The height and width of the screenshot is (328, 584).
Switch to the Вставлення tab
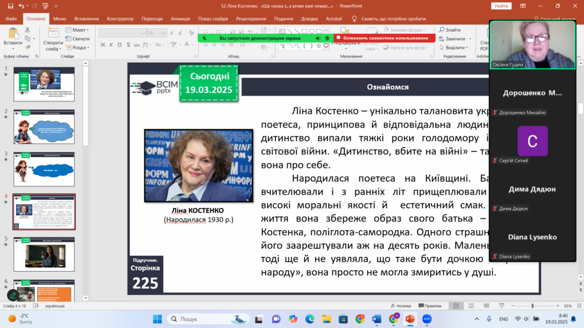click(87, 19)
